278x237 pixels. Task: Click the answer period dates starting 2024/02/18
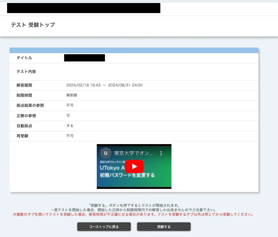[x=104, y=85]
